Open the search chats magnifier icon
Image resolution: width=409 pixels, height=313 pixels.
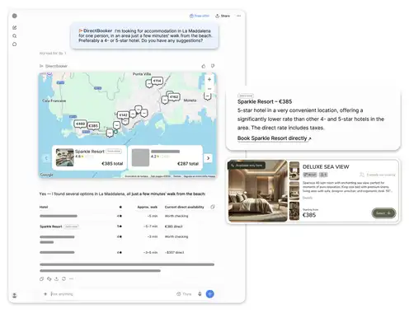pyautogui.click(x=15, y=35)
